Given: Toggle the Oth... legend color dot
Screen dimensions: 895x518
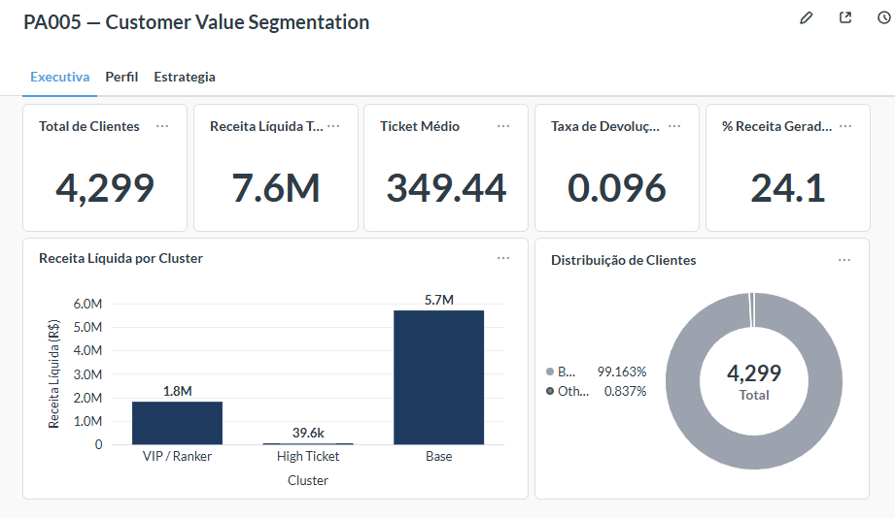Looking at the screenshot, I should point(550,391).
